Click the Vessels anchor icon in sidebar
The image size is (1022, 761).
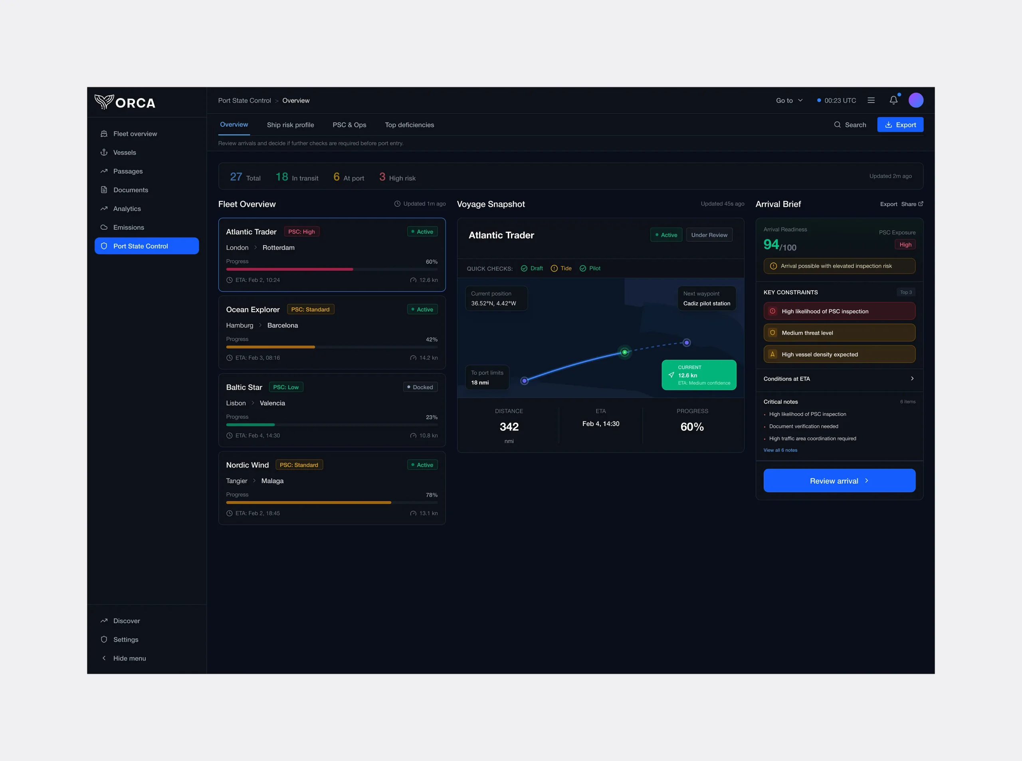[x=104, y=153]
